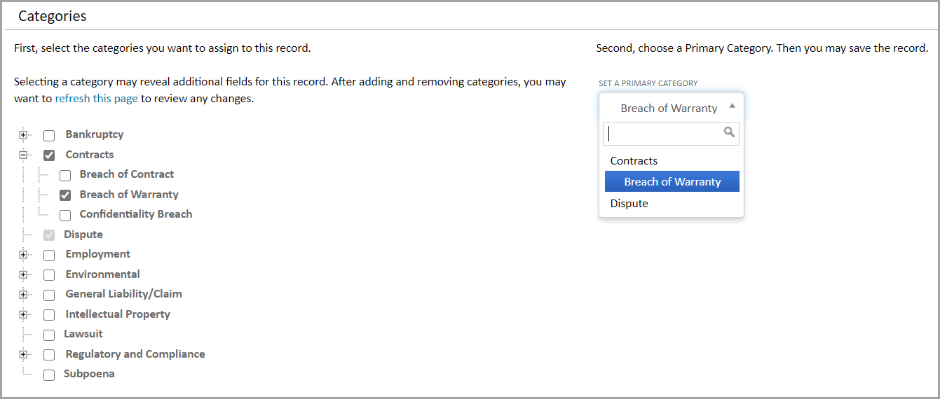940x399 pixels.
Task: Collapse the Primary Category dropdown arrow
Action: pos(732,106)
